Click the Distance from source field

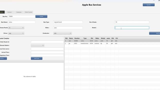[47, 49]
